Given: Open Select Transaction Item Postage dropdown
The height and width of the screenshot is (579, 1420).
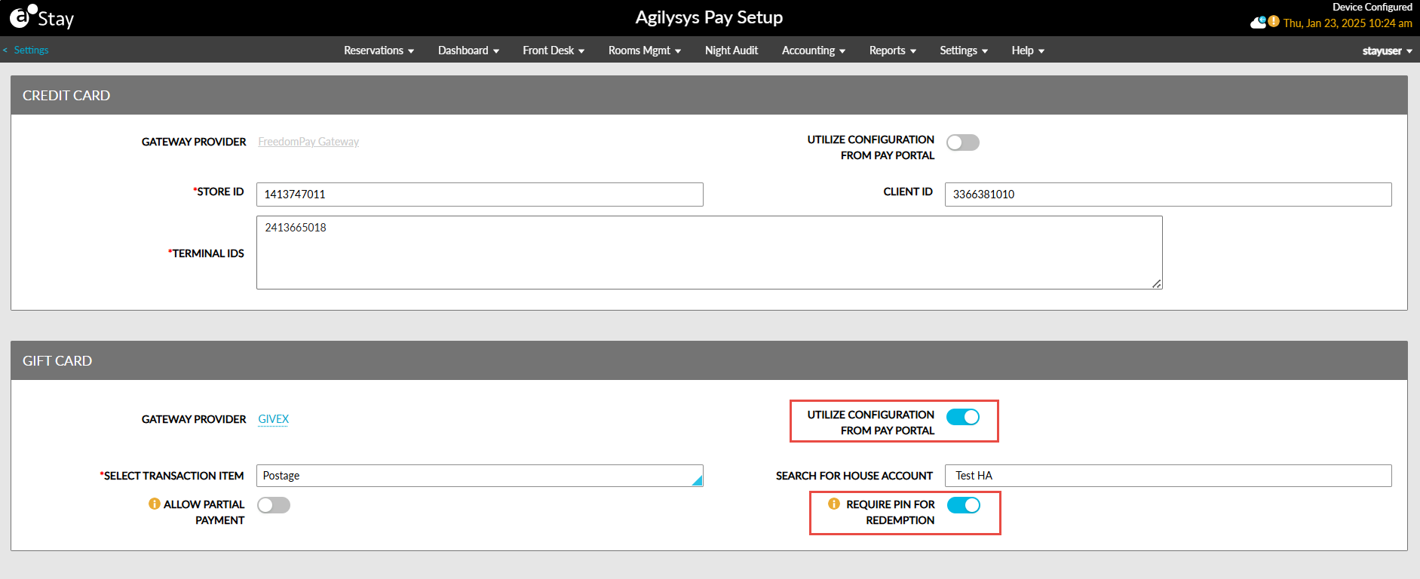Looking at the screenshot, I should pos(480,476).
